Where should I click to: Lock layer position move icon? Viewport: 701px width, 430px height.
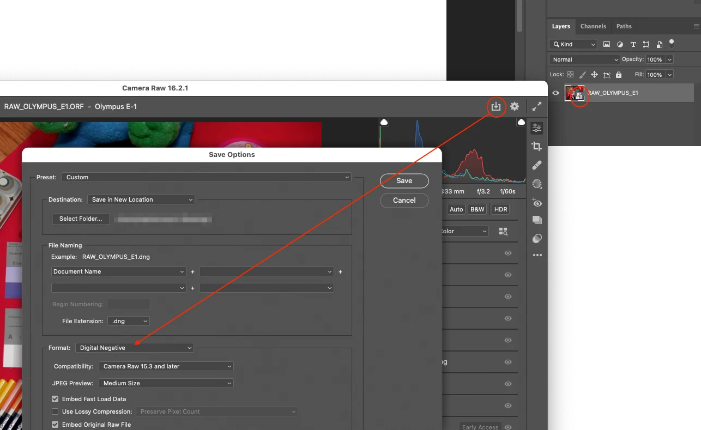pyautogui.click(x=594, y=75)
